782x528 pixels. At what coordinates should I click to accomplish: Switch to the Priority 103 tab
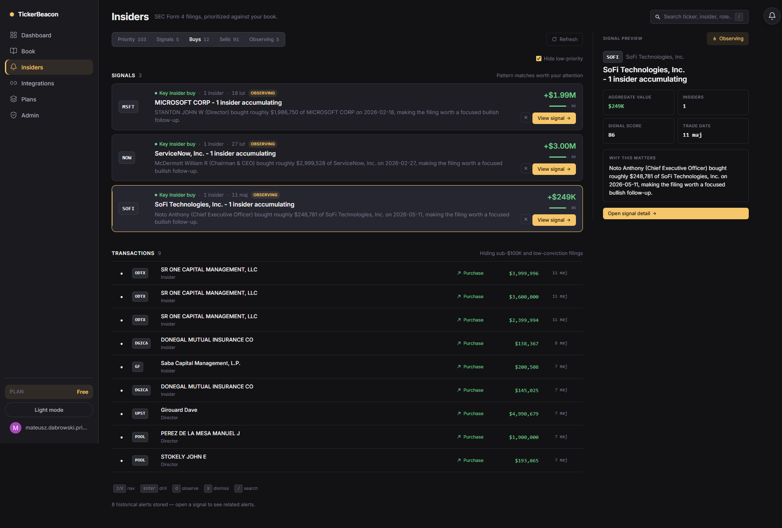point(132,39)
